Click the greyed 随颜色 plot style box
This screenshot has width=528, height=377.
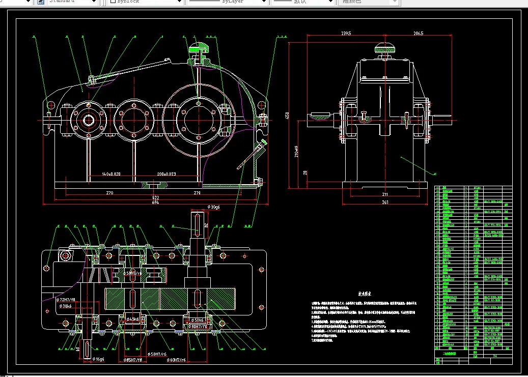coord(368,2)
